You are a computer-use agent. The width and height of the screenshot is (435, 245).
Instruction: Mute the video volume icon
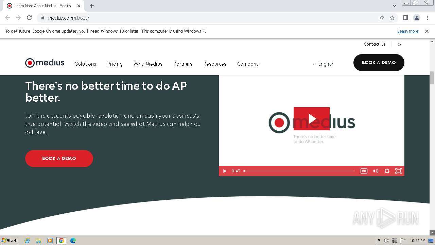coord(376,171)
